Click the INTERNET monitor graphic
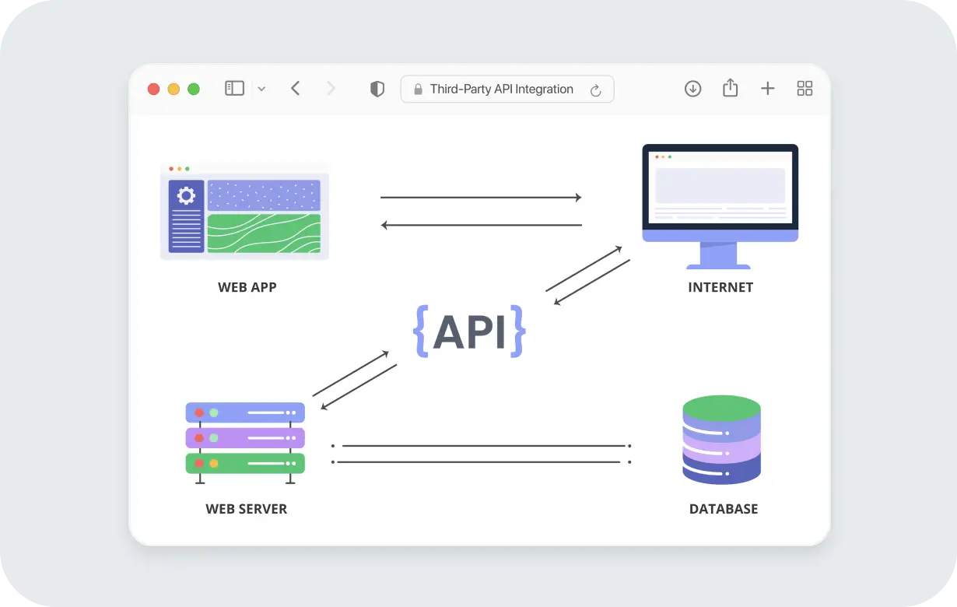Screen dimensions: 957x607 click(720, 191)
